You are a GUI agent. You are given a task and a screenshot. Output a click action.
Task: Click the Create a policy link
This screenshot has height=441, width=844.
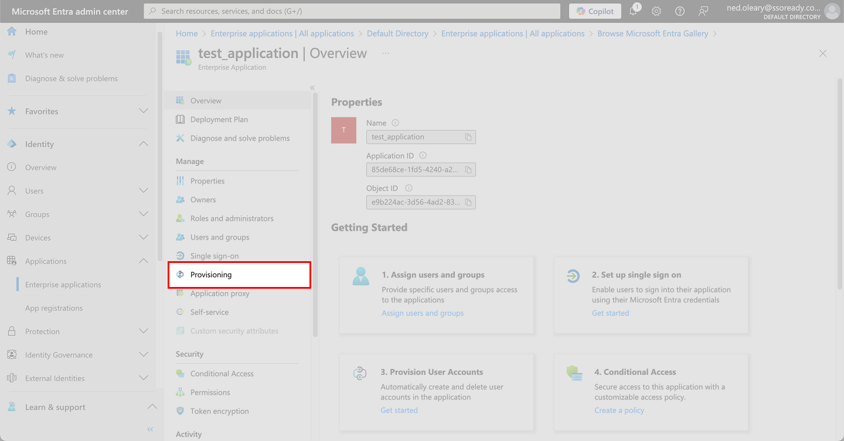click(619, 411)
